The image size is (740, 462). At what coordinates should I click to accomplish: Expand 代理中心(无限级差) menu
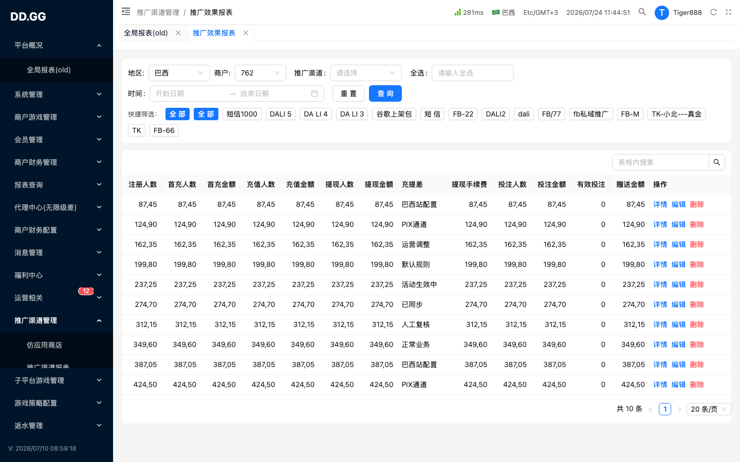click(57, 207)
